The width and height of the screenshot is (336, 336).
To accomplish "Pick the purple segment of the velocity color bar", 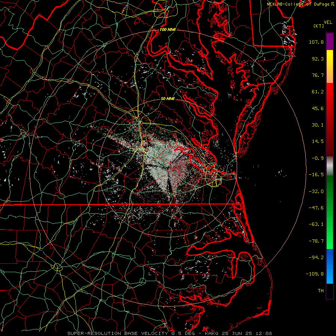I will coord(330,41).
